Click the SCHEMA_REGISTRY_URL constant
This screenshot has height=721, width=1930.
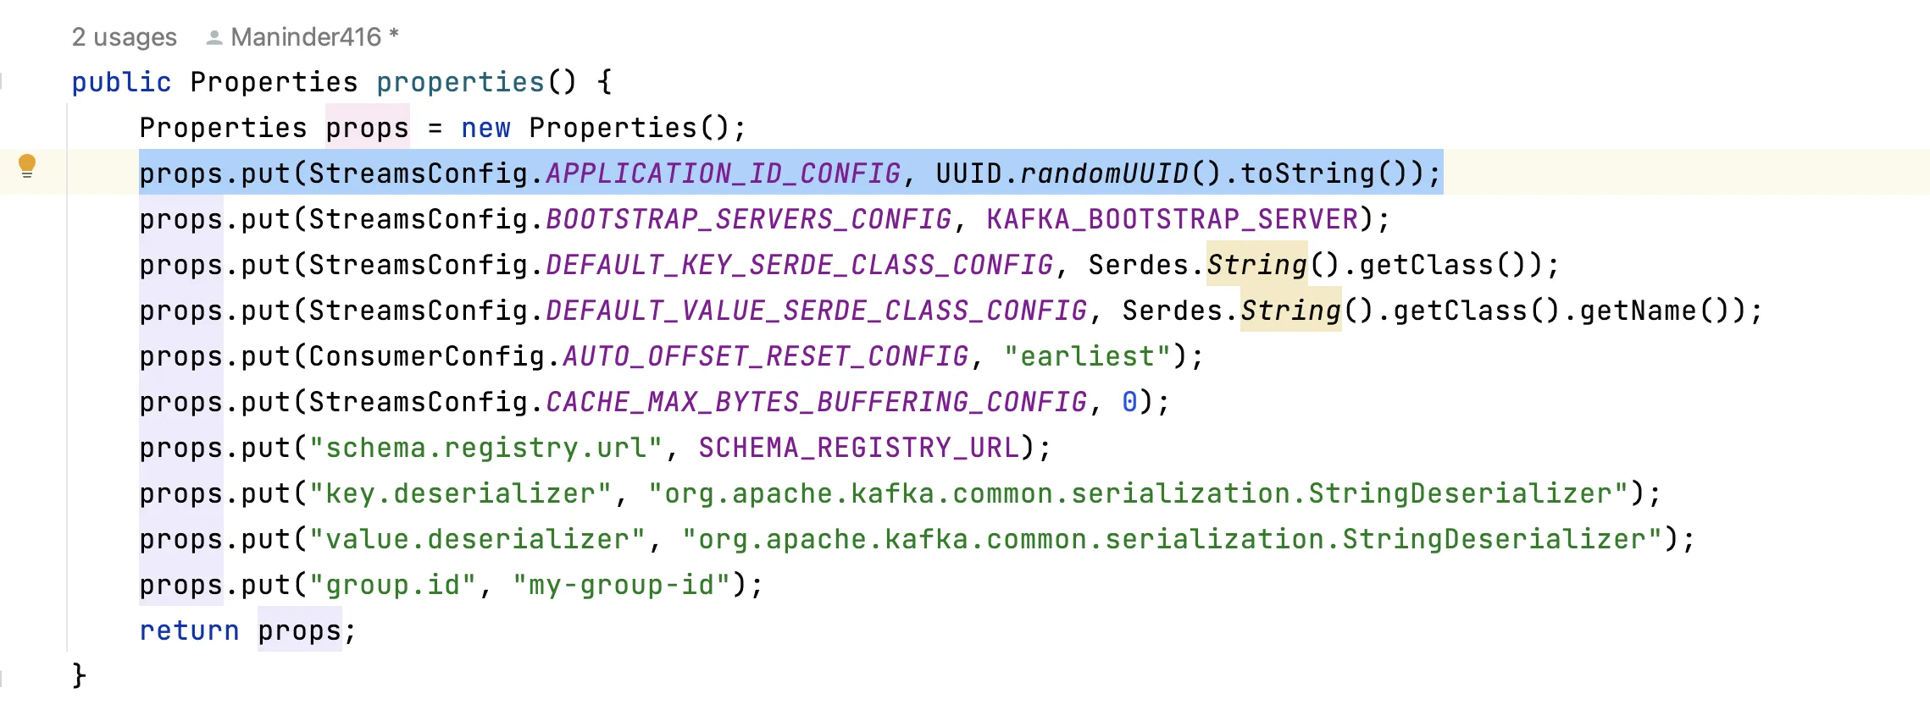(859, 448)
